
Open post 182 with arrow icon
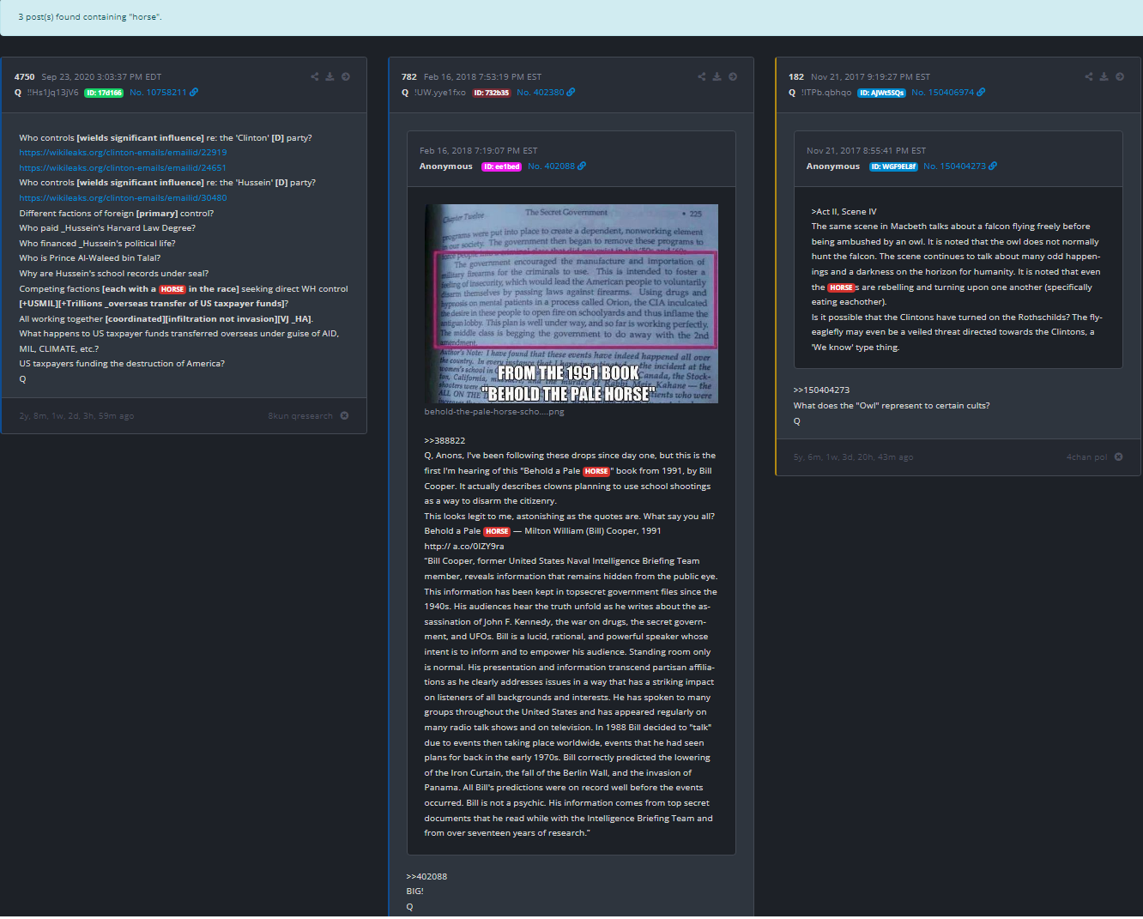pyautogui.click(x=1120, y=77)
